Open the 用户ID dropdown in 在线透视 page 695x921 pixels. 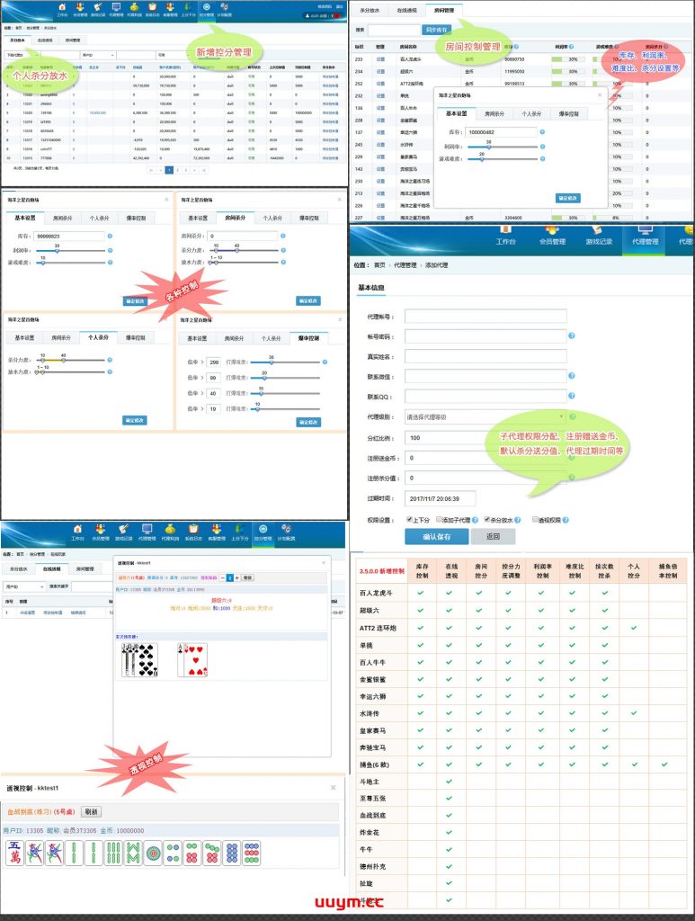(x=23, y=586)
